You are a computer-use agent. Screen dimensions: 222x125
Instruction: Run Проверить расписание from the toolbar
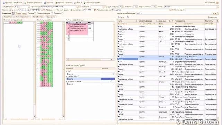coord(25,3)
